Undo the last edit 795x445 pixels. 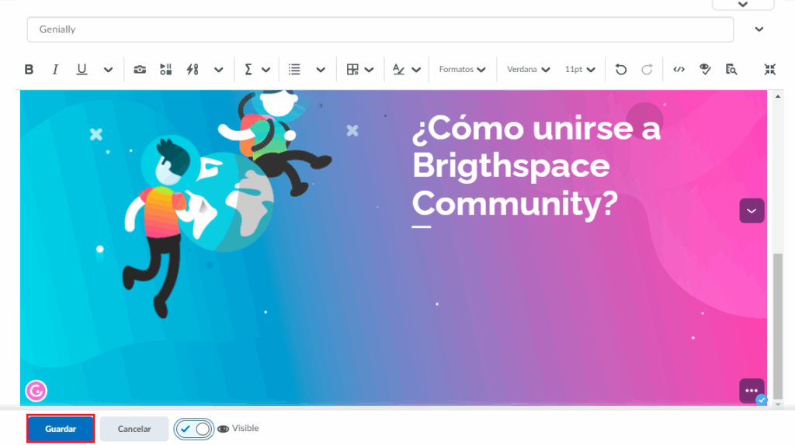click(620, 70)
